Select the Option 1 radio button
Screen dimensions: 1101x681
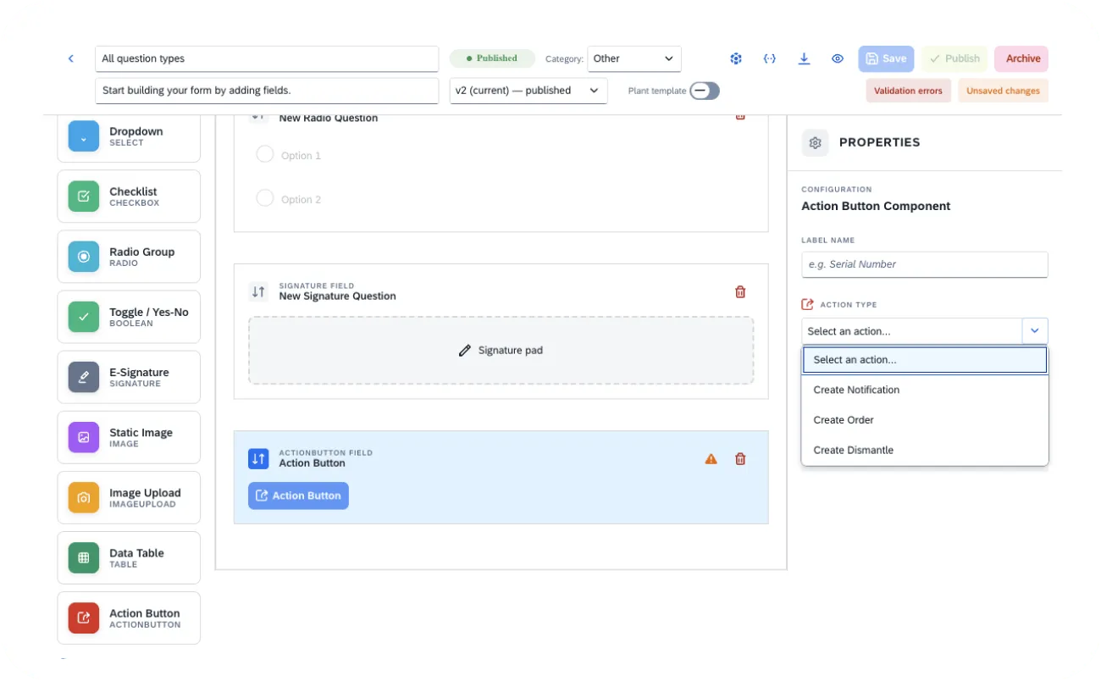coord(265,154)
